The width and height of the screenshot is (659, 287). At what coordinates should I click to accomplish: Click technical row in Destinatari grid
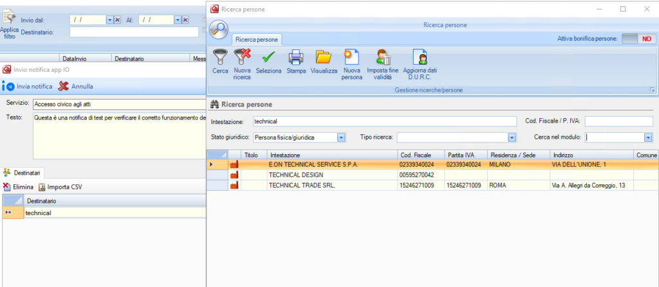104,213
